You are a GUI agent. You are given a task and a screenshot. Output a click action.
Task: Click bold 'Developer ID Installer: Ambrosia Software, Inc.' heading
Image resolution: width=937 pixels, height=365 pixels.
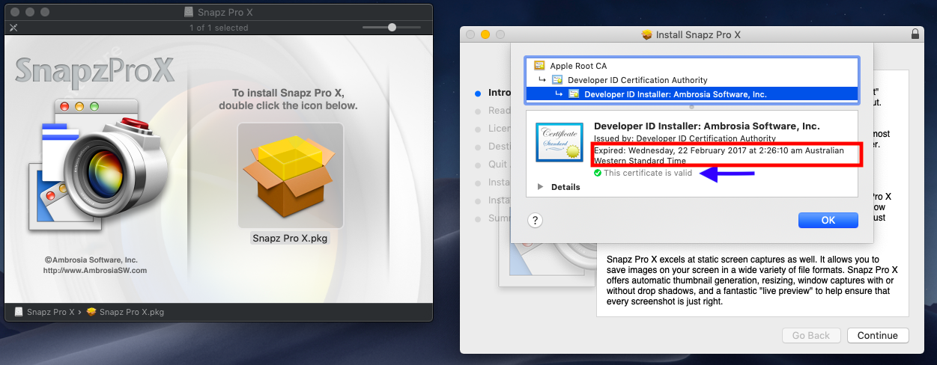pos(707,126)
